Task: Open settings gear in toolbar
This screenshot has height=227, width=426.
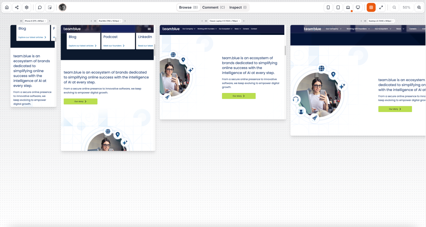Action: coord(27,7)
